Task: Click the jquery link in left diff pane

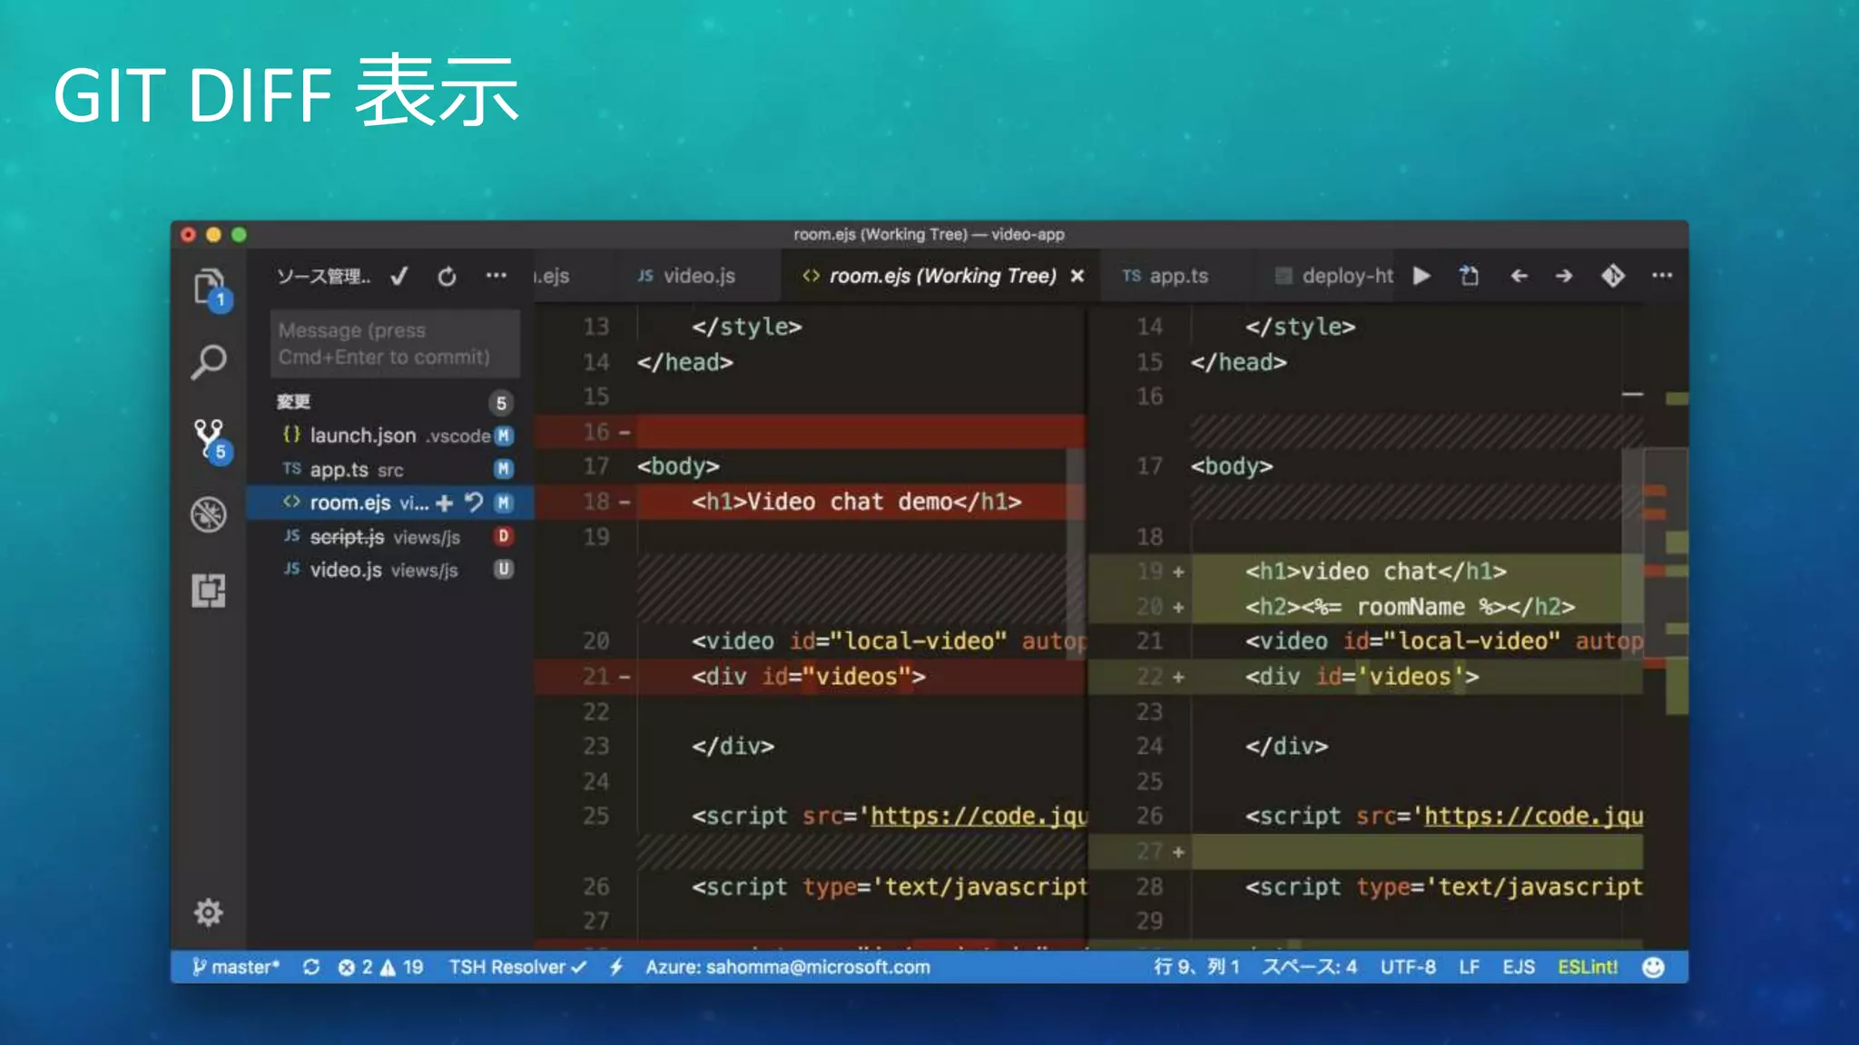Action: 979,815
